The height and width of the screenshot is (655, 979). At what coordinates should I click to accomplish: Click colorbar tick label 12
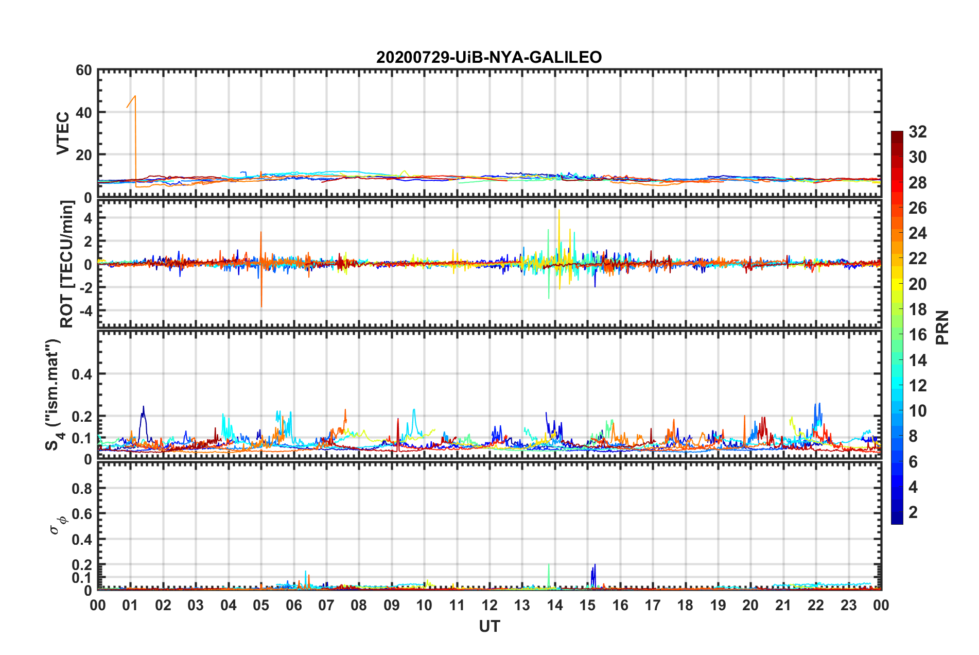click(x=917, y=386)
